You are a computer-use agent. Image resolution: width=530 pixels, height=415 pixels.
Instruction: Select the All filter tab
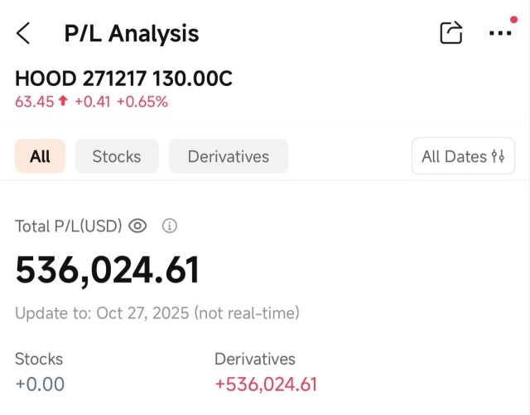tap(40, 156)
